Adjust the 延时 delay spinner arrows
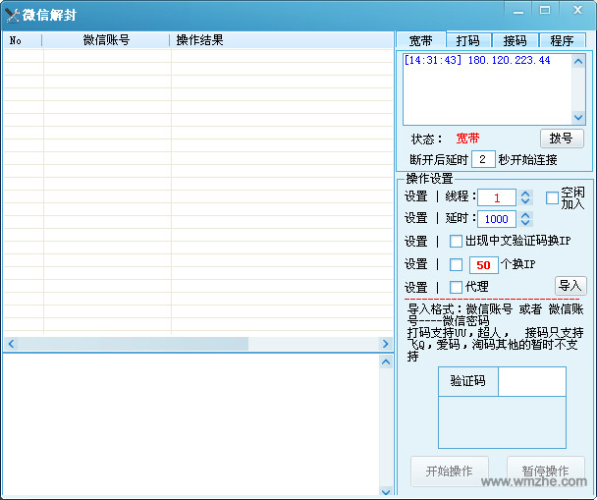 pos(525,219)
